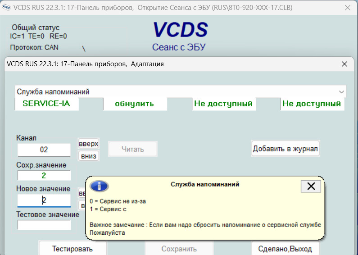Click the Новое значение label
358x255 pixels.
(43, 189)
